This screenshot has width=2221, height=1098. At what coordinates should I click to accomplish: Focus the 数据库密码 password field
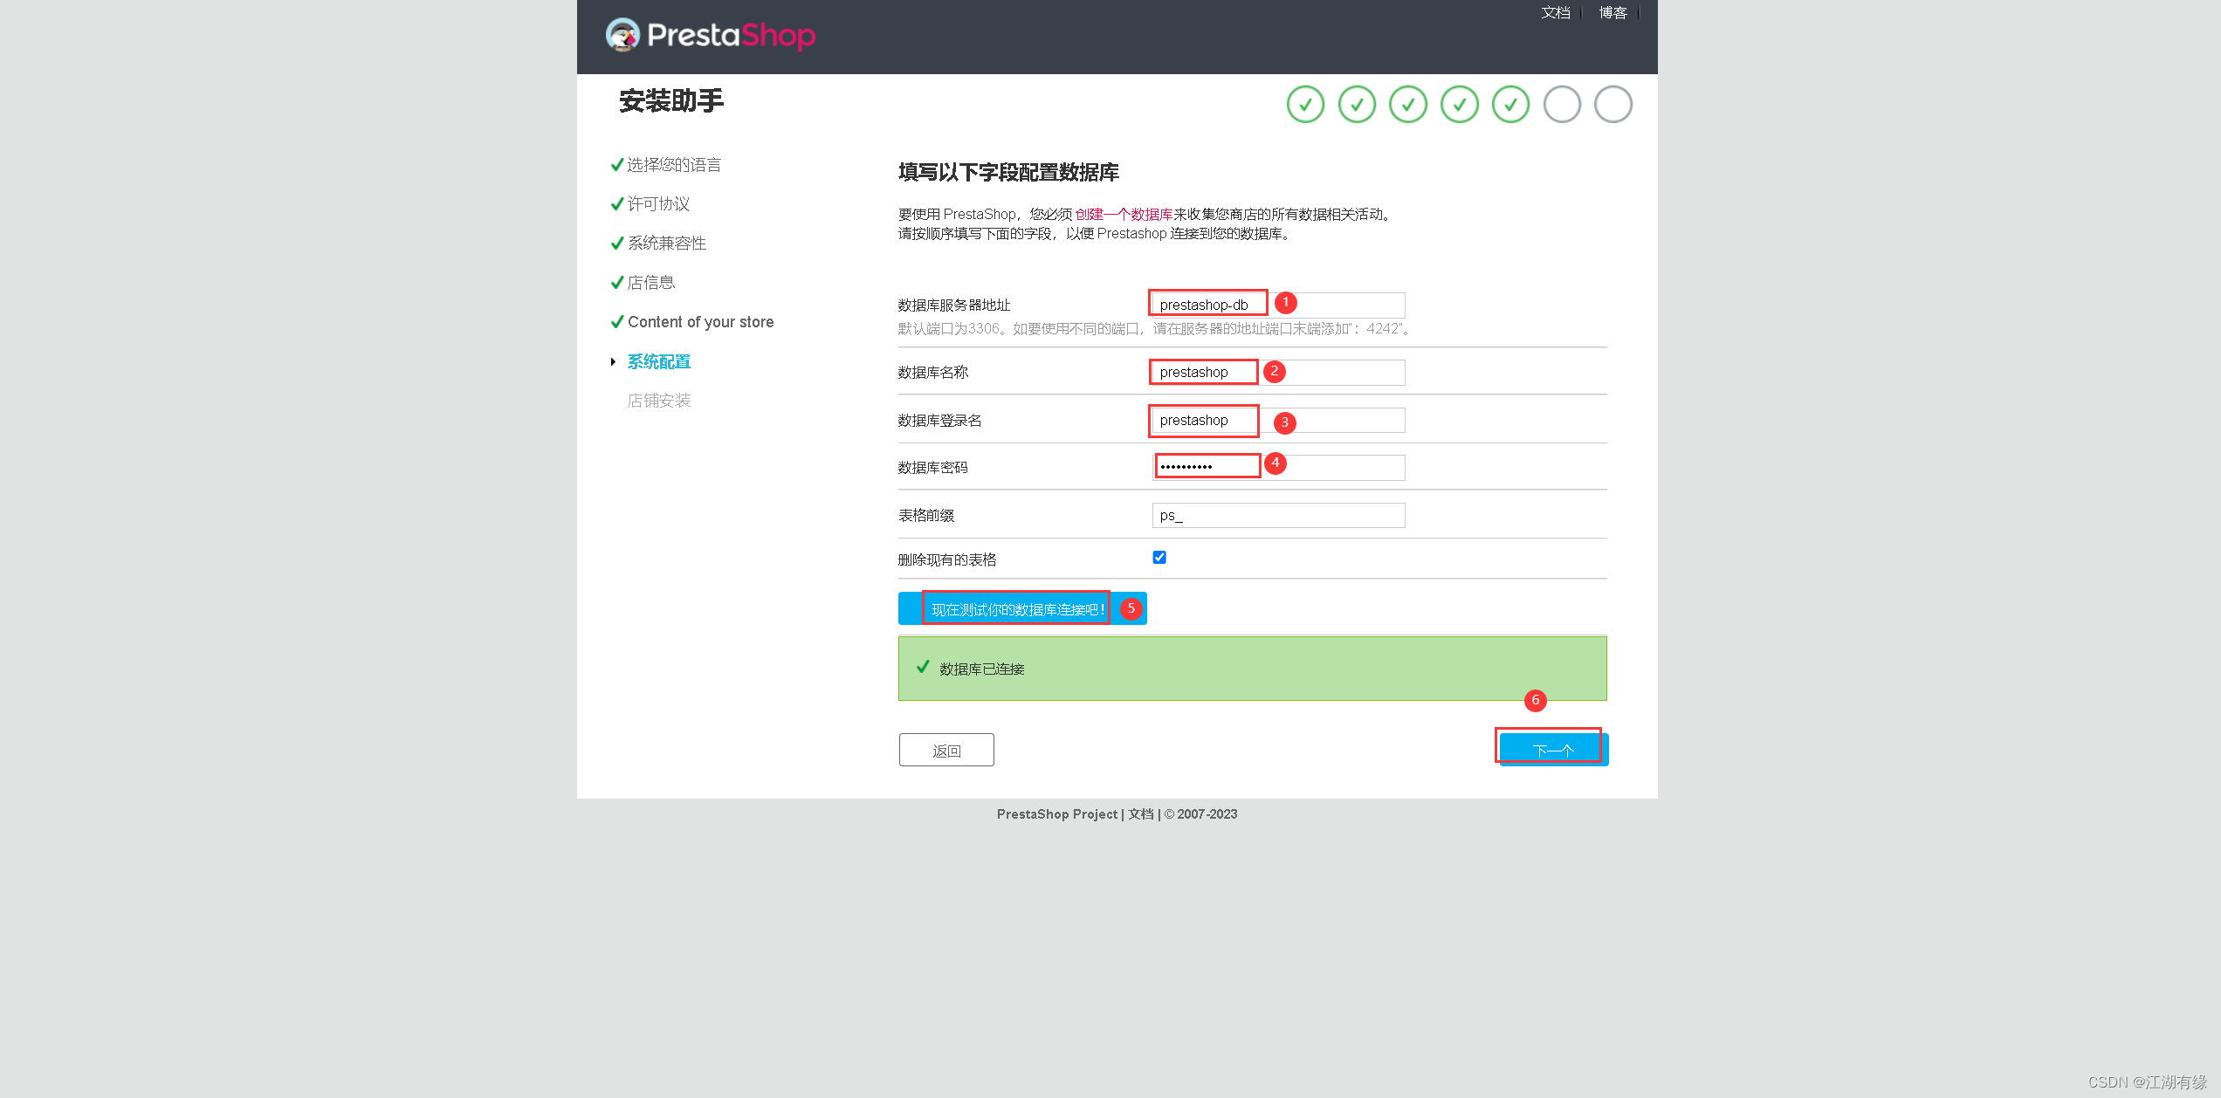pos(1278,468)
